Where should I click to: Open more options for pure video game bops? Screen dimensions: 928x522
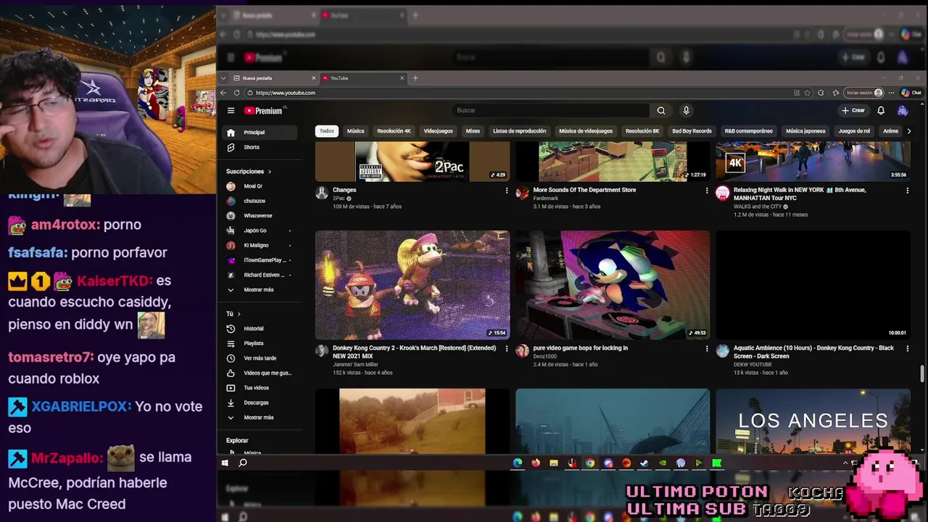coord(707,349)
